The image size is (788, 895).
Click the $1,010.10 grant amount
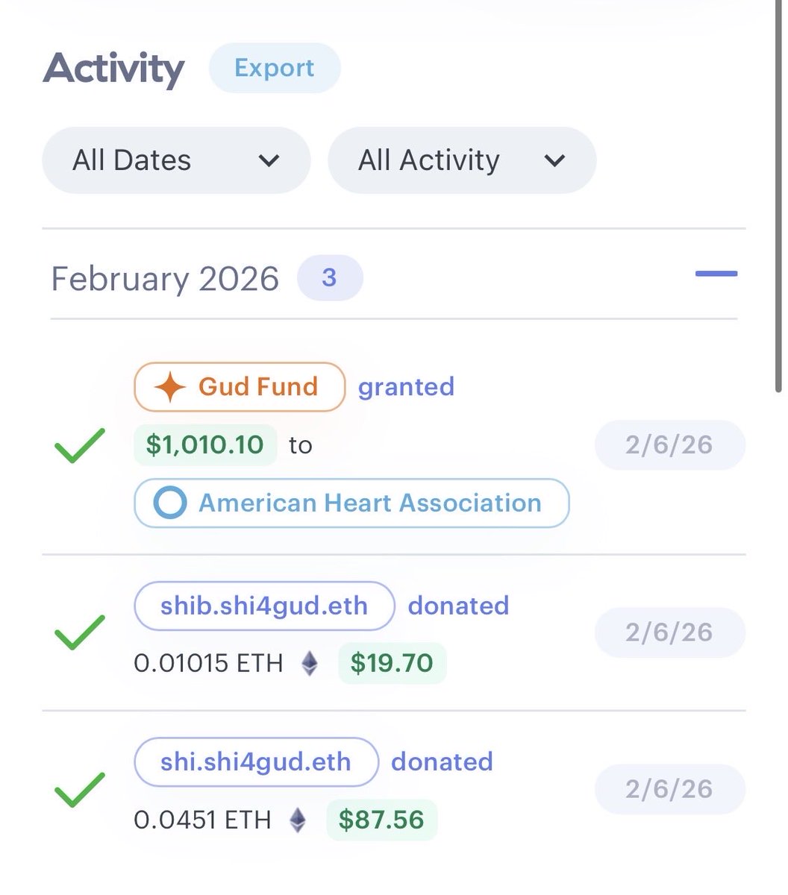[x=204, y=445]
